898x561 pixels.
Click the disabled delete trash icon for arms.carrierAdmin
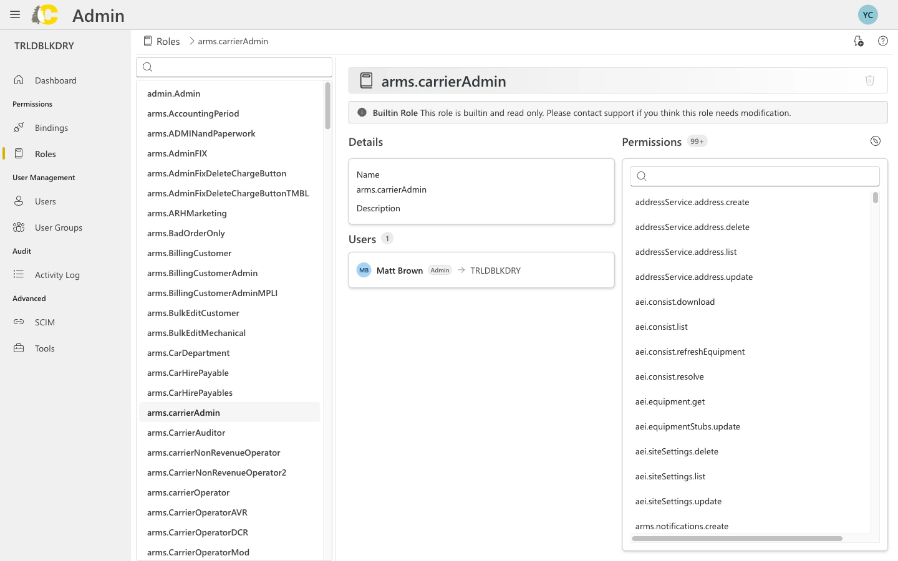[x=870, y=80]
